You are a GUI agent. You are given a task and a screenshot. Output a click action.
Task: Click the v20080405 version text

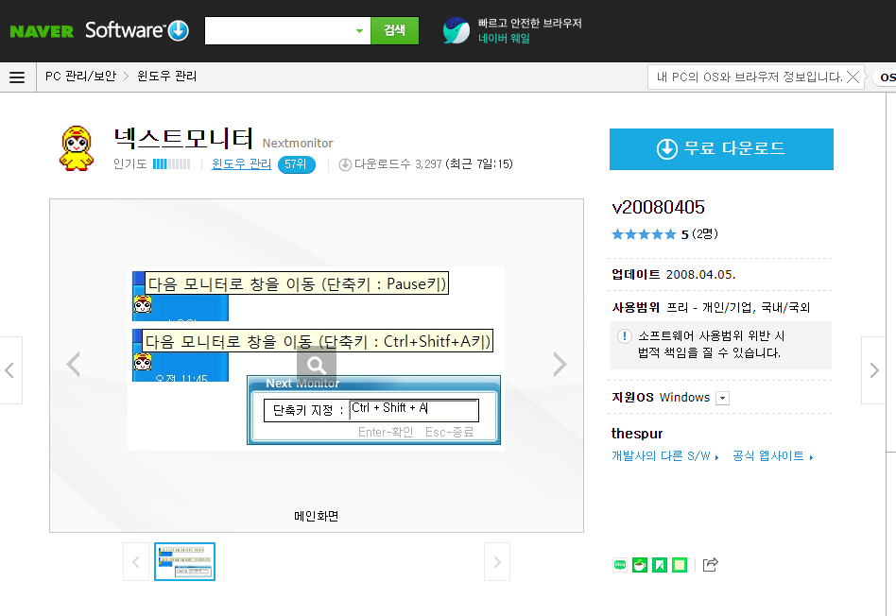point(658,207)
